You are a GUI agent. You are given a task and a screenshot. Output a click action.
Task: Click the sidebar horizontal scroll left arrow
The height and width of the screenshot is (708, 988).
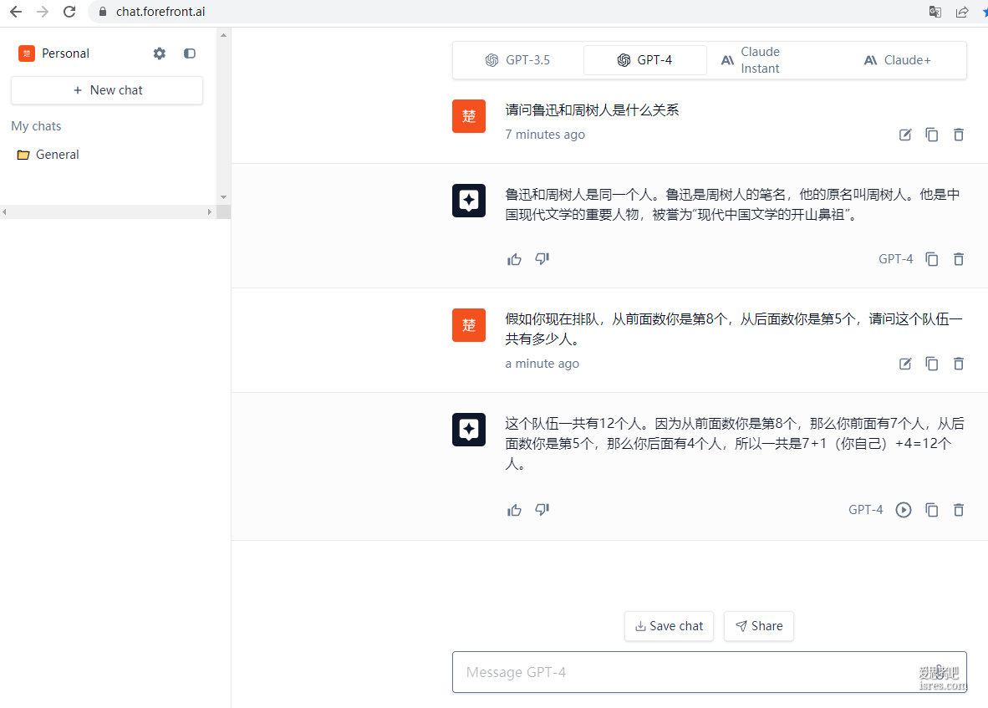tap(4, 212)
